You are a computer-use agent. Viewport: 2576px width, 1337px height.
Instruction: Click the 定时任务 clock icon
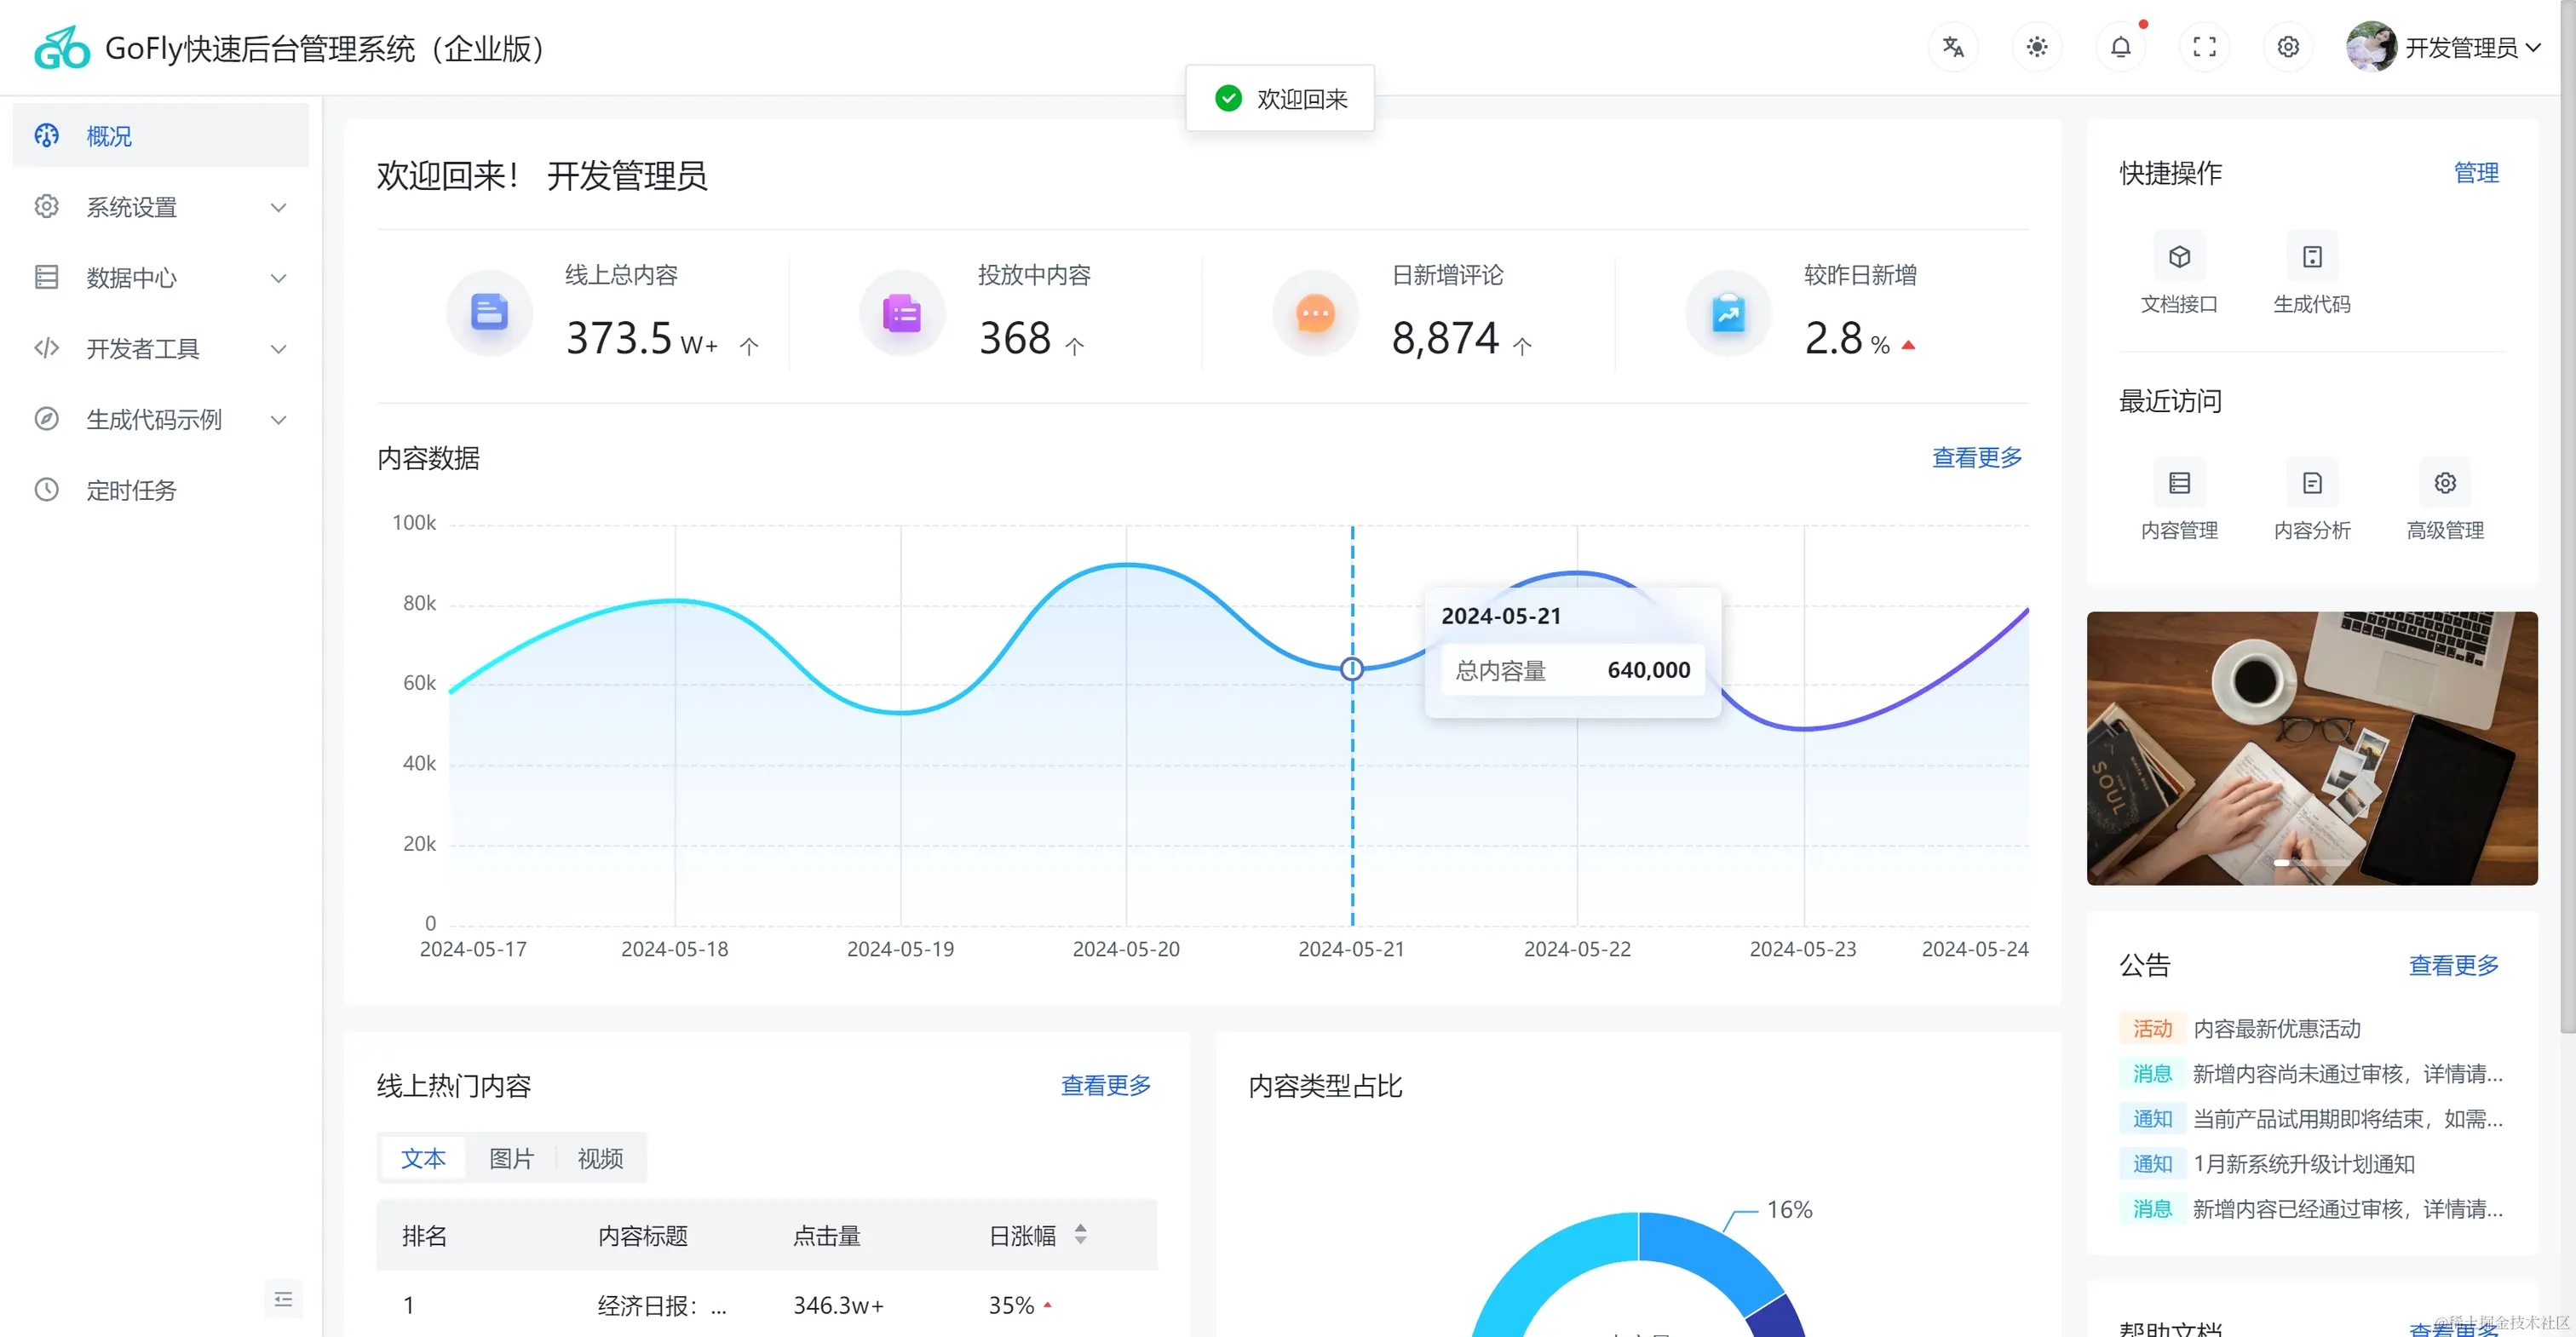[47, 489]
